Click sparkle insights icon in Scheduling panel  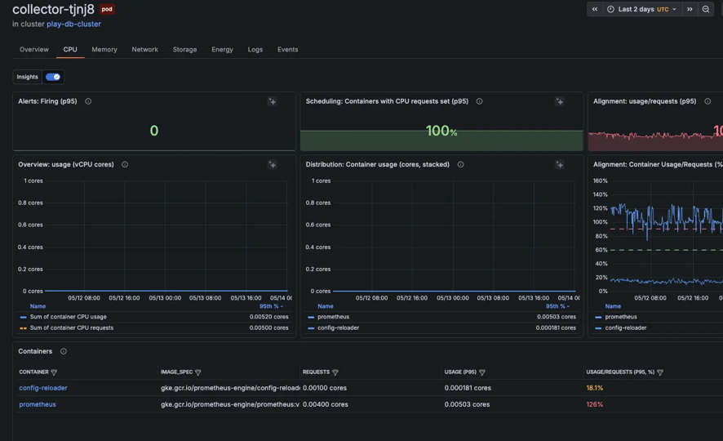(x=559, y=101)
